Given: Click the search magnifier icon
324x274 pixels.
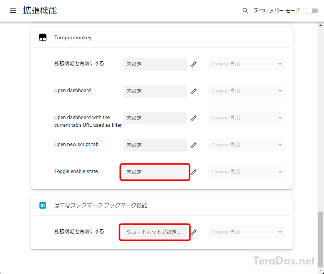Looking at the screenshot, I should click(245, 10).
